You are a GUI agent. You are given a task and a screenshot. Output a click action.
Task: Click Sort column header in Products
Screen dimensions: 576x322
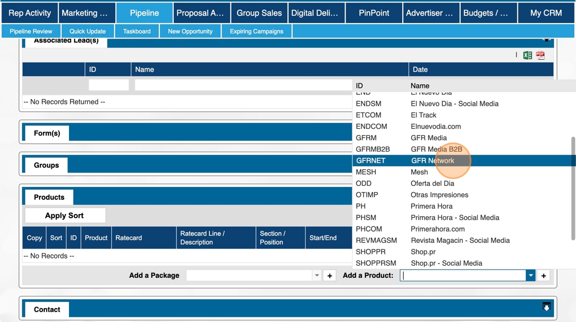pyautogui.click(x=56, y=238)
